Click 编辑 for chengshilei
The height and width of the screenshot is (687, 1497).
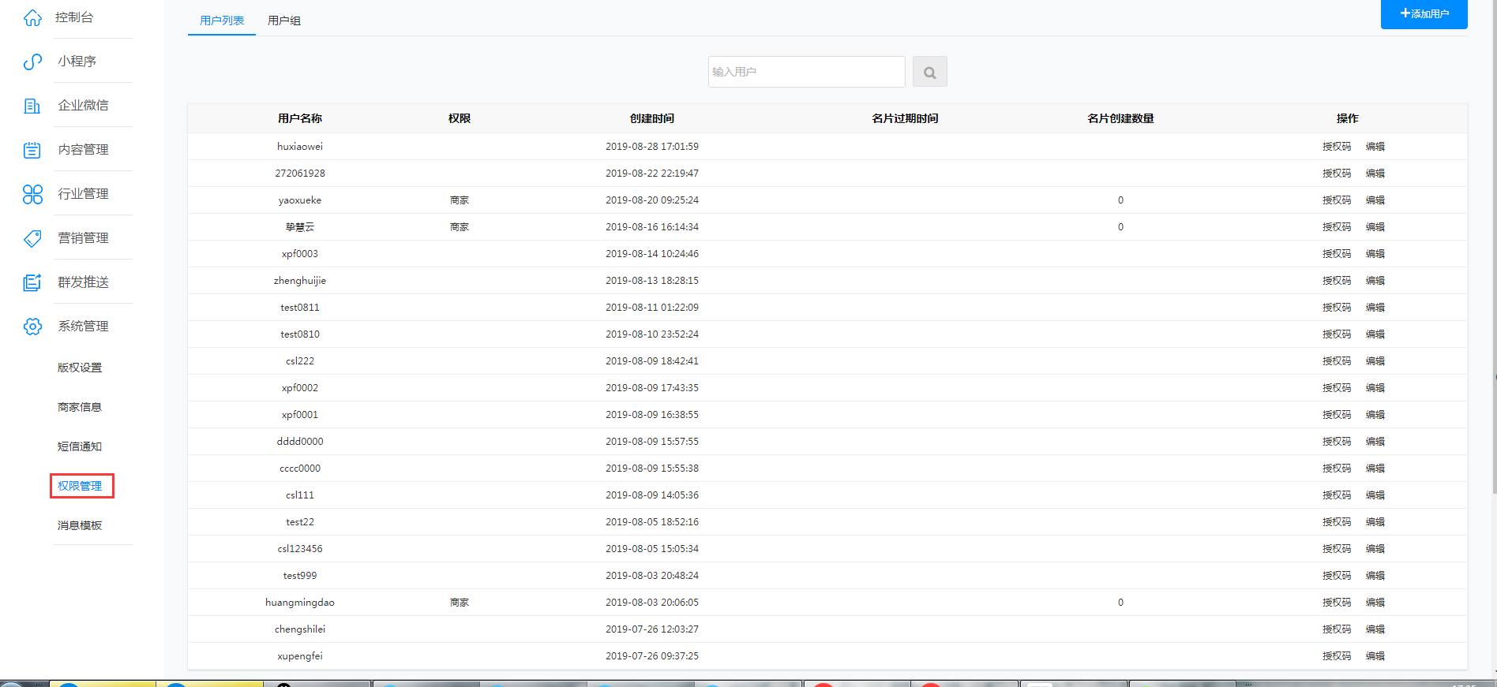pos(1375,629)
